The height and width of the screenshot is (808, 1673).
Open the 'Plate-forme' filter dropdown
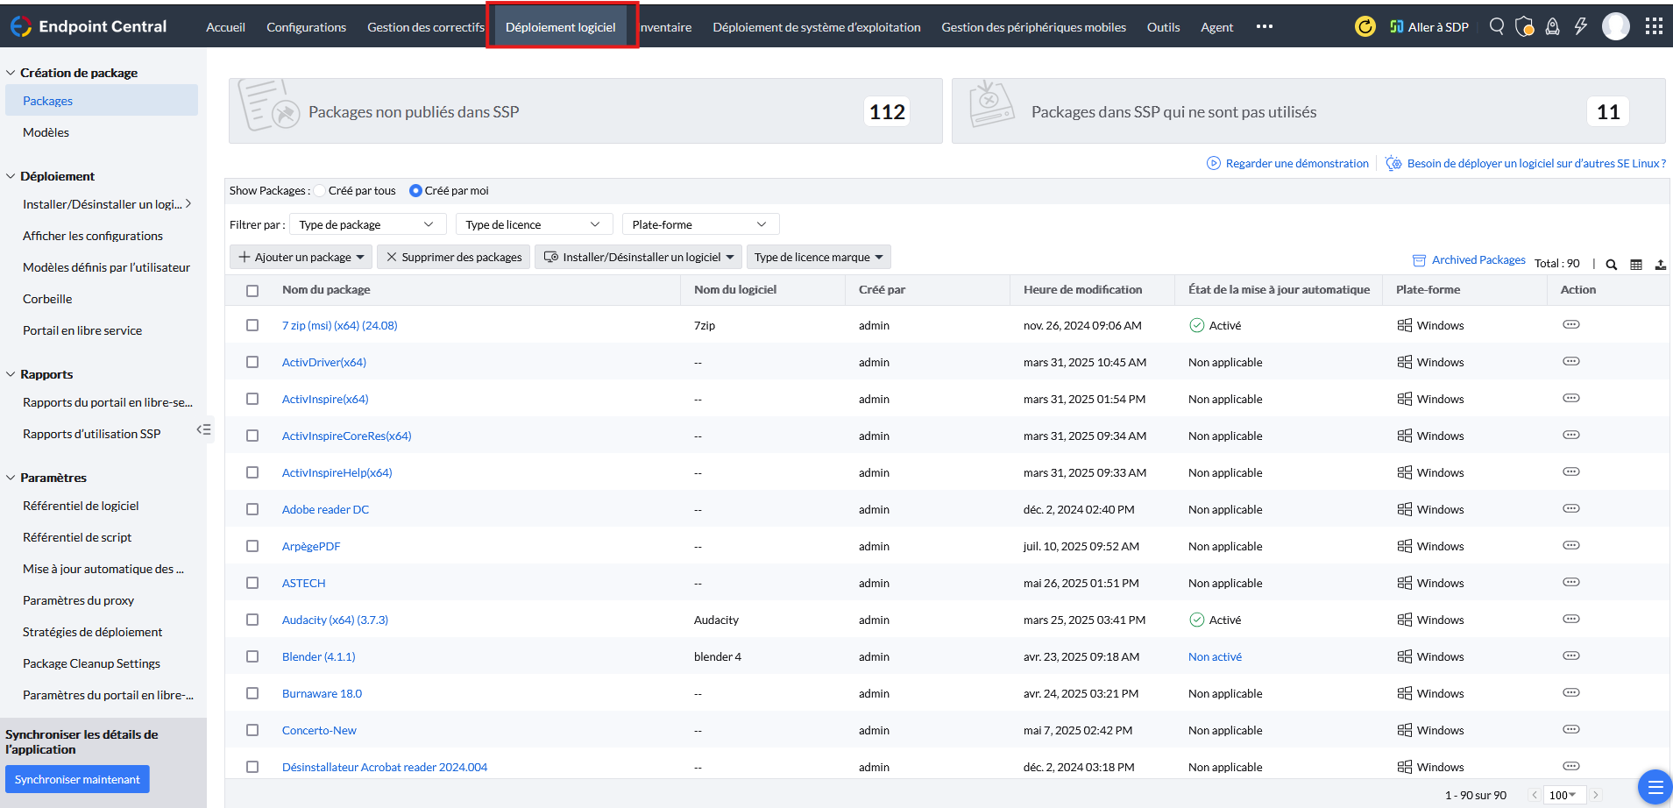click(700, 224)
